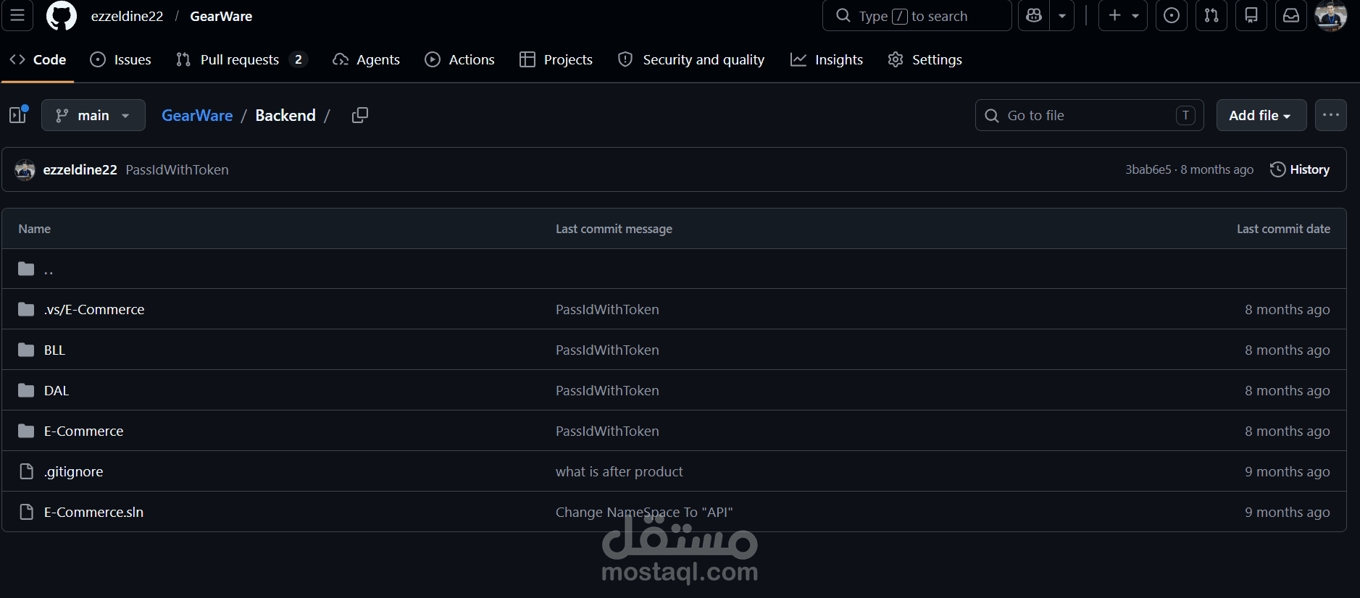Click '8 months ago' on DAL row

[1288, 390]
